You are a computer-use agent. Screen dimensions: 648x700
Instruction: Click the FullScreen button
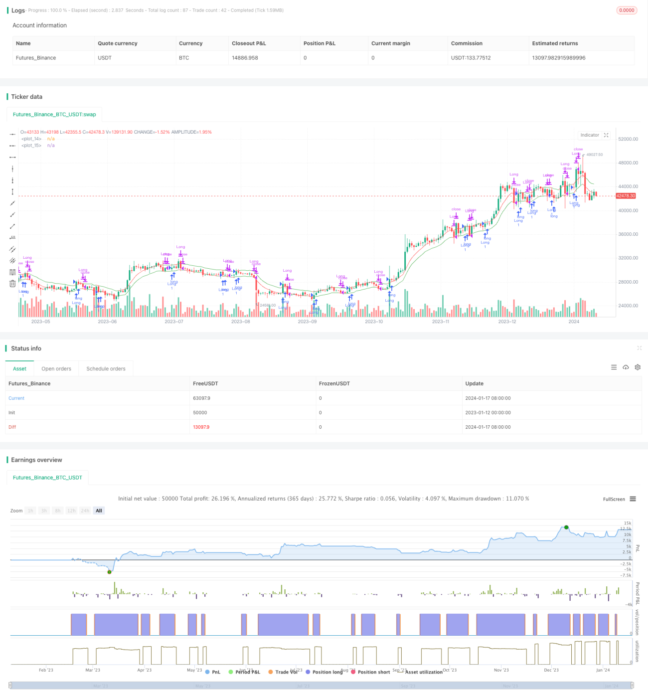point(614,499)
